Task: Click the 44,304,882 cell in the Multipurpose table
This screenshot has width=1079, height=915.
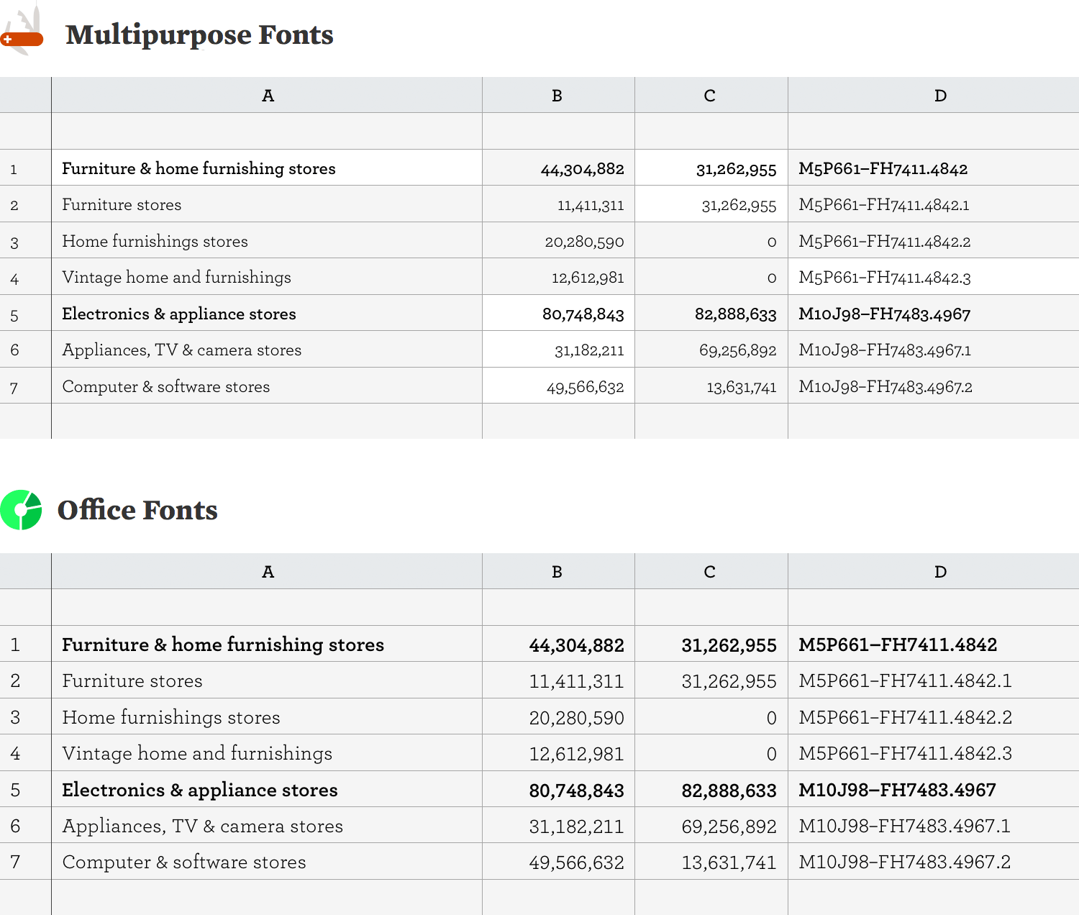Action: 558,168
